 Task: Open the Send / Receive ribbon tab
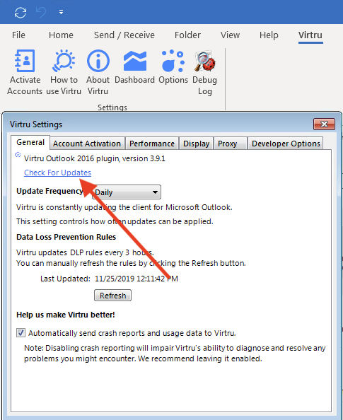point(124,35)
